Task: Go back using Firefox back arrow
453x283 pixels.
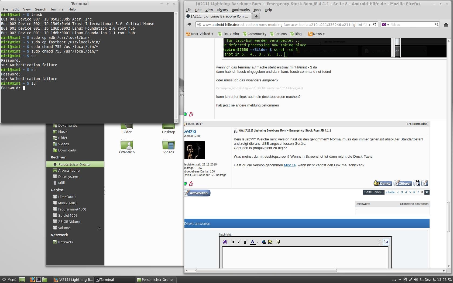Action: 189,24
